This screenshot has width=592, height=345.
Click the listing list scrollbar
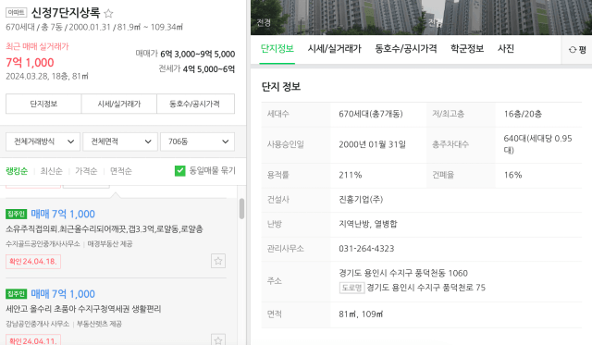coord(241,208)
